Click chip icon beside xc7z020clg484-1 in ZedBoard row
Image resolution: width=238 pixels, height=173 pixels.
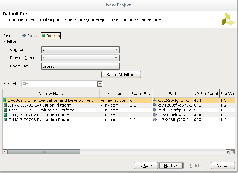(x=155, y=100)
